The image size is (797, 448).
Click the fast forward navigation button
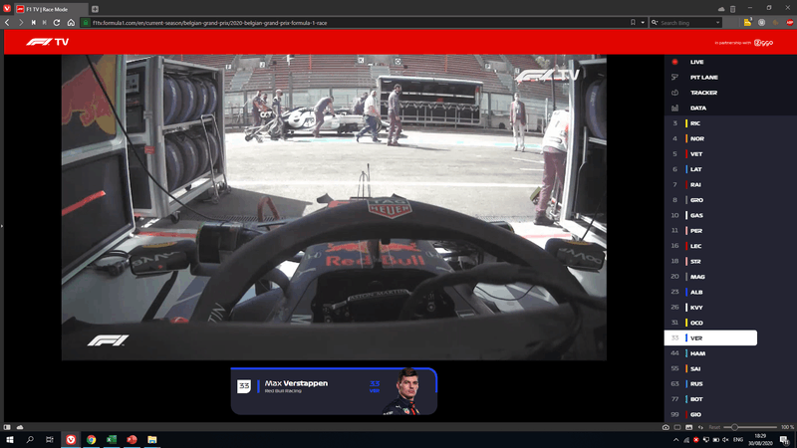tap(45, 22)
